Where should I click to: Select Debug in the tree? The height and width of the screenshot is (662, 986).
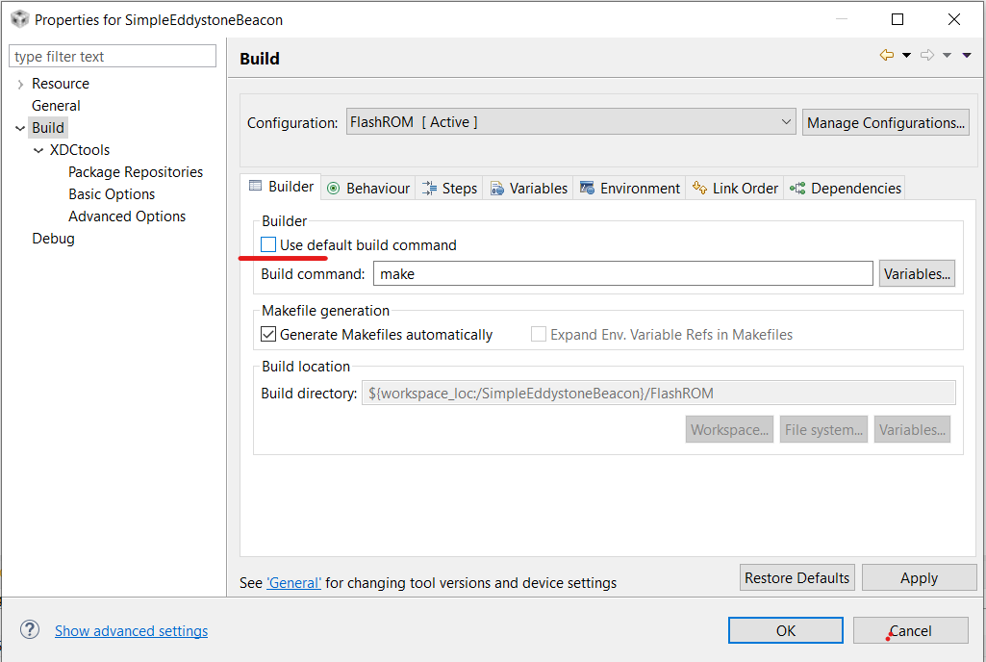54,239
